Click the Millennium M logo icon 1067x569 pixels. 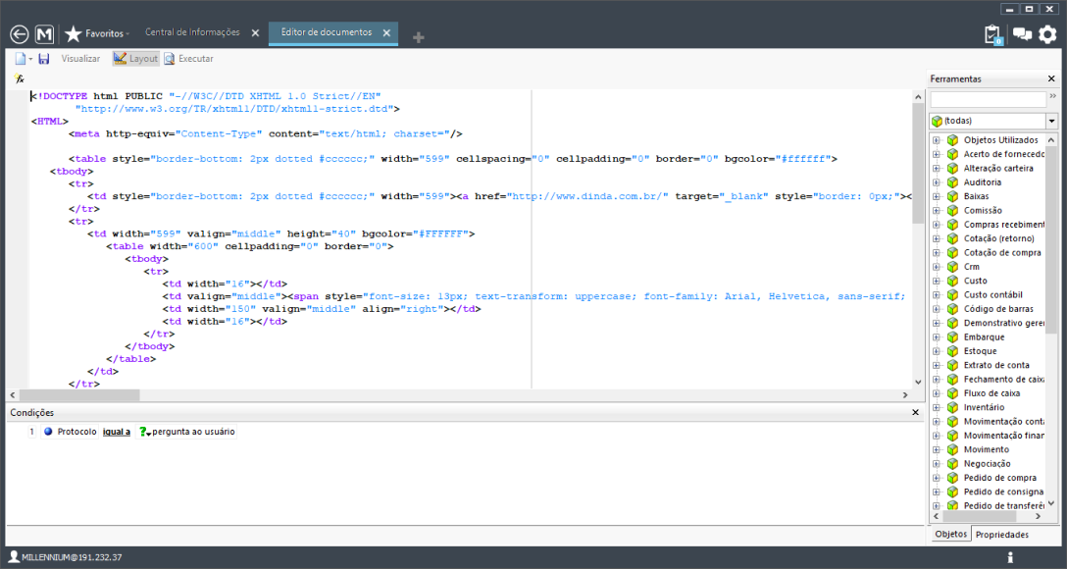tap(44, 34)
